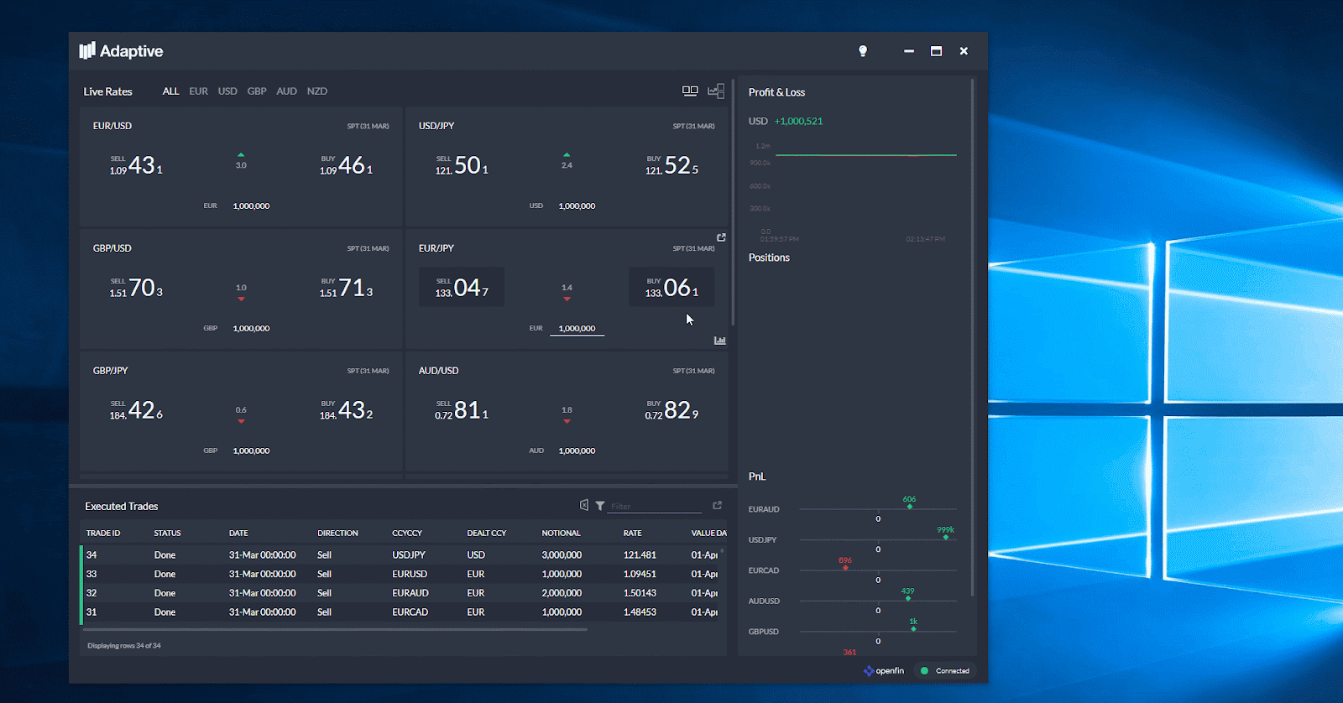Buy AUD/USD at 0.72829
This screenshot has width=1343, height=703.
click(671, 410)
